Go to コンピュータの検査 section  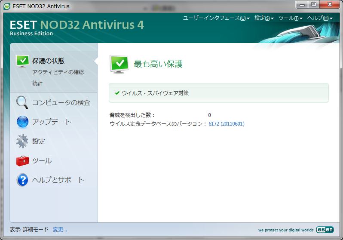click(61, 102)
